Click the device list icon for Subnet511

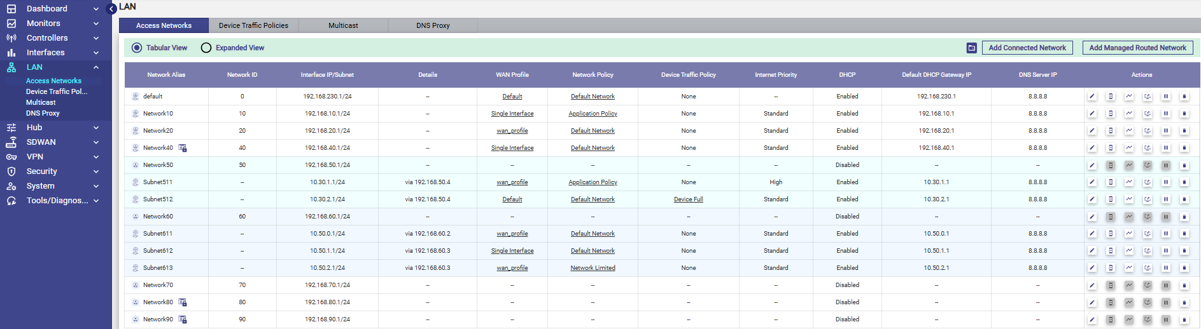coord(1110,182)
